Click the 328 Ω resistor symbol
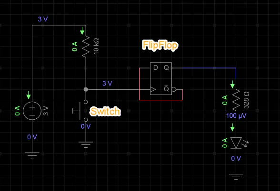 [x=236, y=100]
